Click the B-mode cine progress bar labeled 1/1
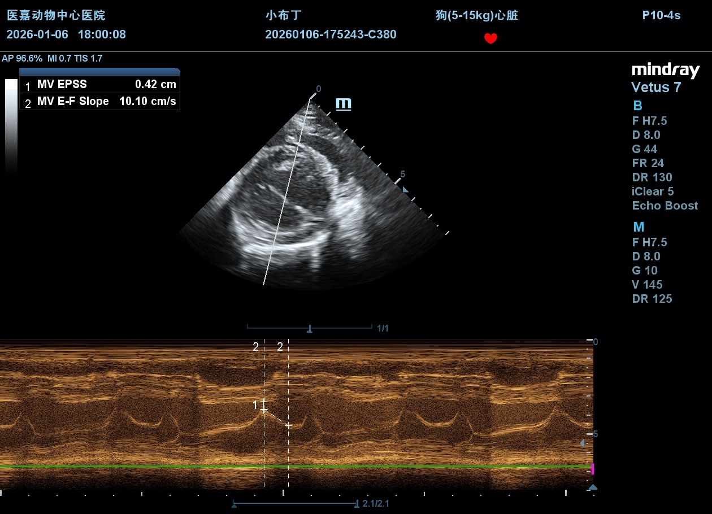712x514 pixels. [309, 328]
